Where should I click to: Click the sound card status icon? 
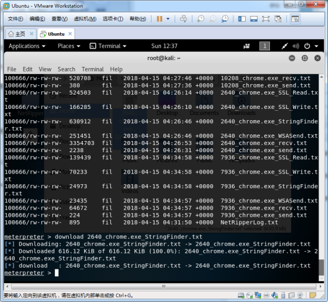275,295
